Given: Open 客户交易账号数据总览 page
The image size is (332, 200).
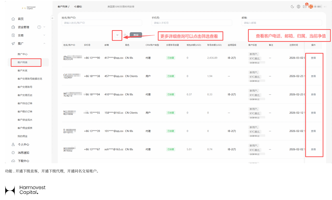Looking at the screenshot, I should pos(30,79).
